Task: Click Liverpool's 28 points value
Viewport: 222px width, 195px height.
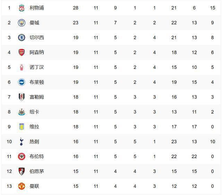Action: tap(76, 8)
